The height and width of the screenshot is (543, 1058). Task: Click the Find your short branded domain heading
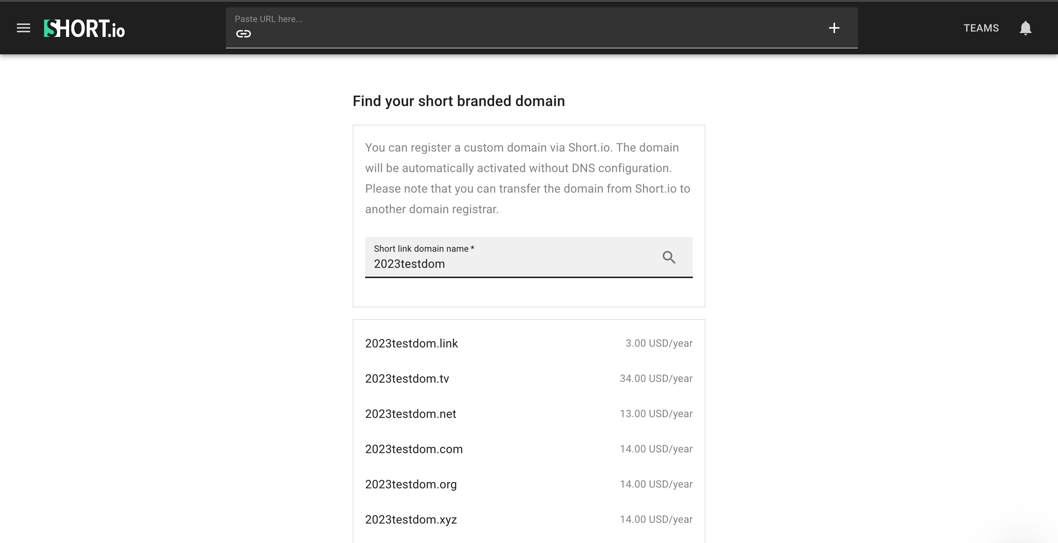pyautogui.click(x=458, y=101)
